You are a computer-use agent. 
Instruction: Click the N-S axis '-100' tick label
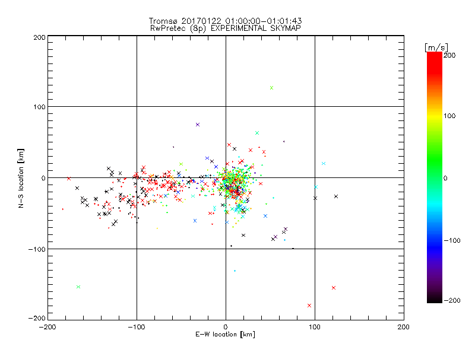click(37, 249)
